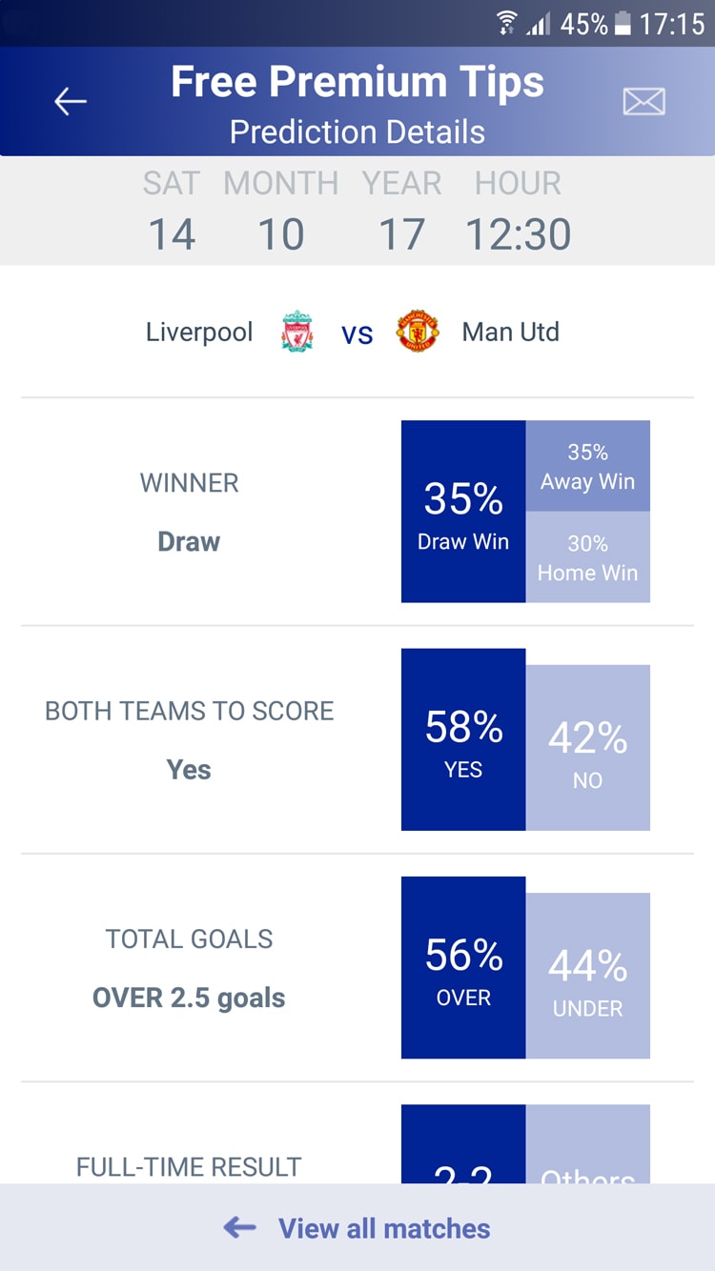The height and width of the screenshot is (1271, 715).
Task: Select the 44% UNDER block
Action: [x=588, y=976]
